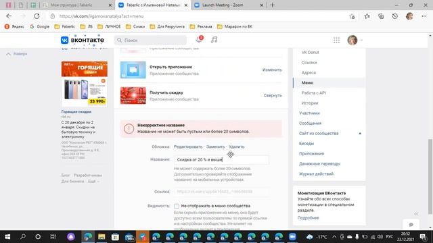The height and width of the screenshot is (243, 433).
Task: Open a new browser tab with plus
Action: (x=273, y=5)
